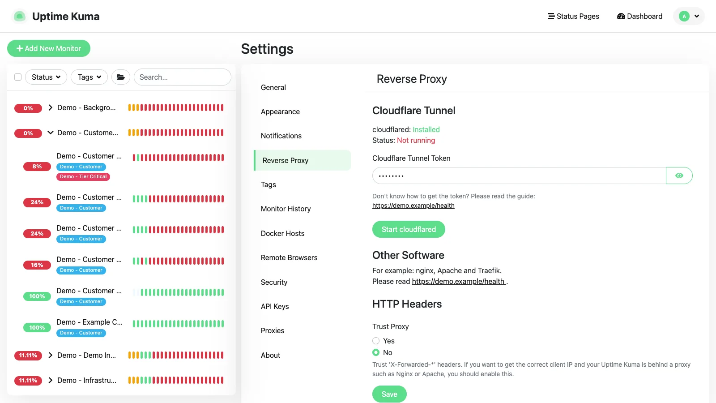Image resolution: width=716 pixels, height=403 pixels.
Task: Click the 'Installed' cloudflared status text
Action: (426, 129)
